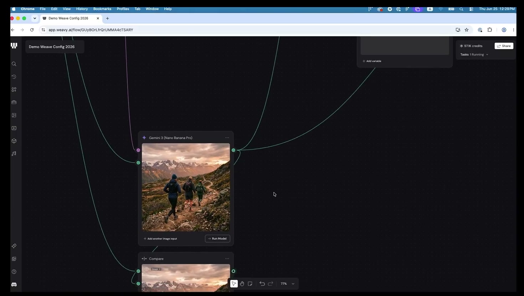Click the Gemini node green output connector
This screenshot has width=524, height=296.
[x=233, y=150]
